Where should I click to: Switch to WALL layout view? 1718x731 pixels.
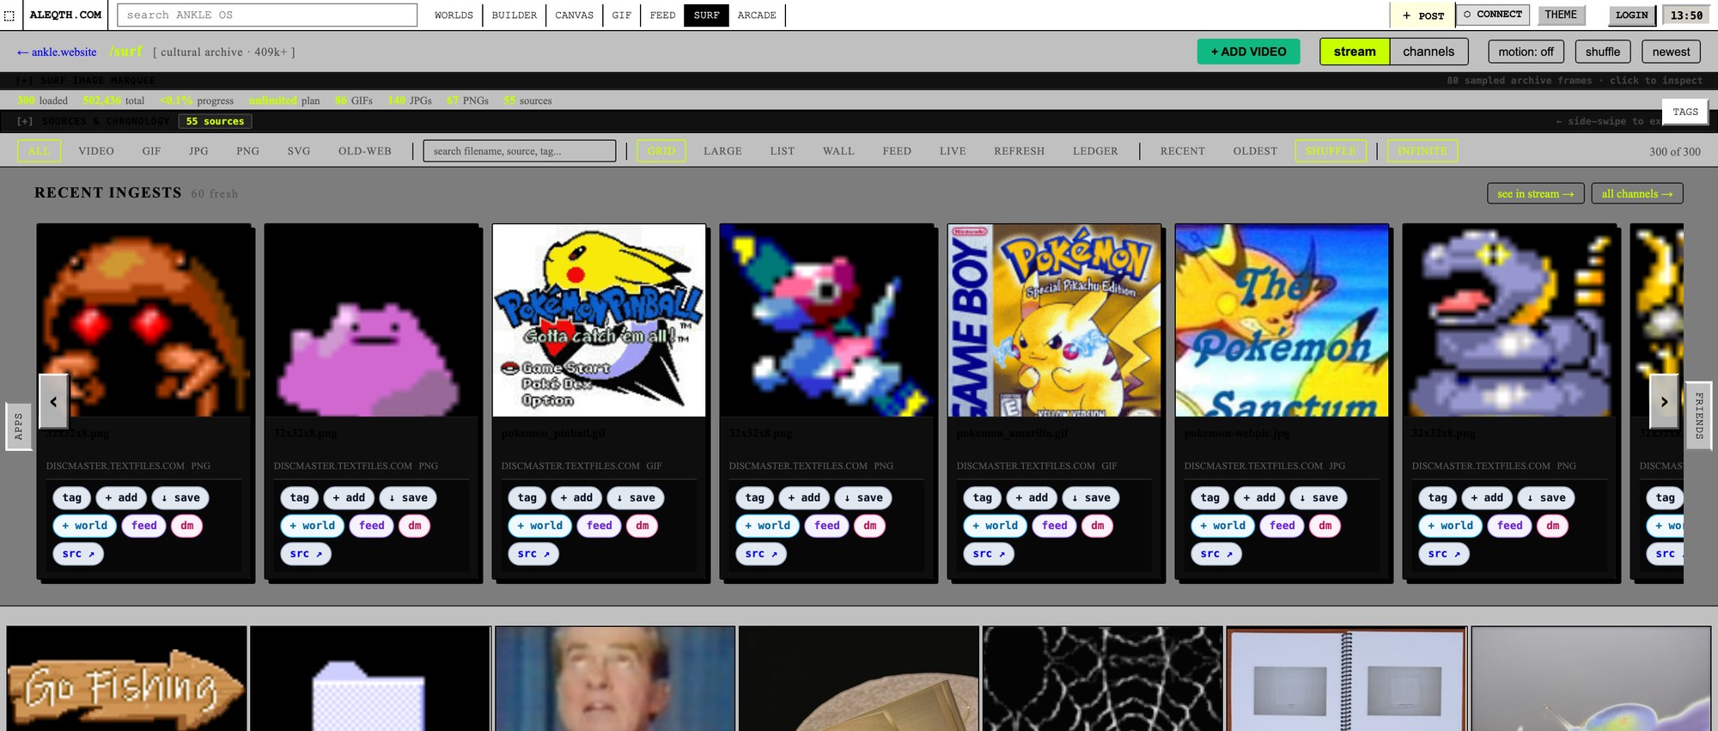coord(838,151)
